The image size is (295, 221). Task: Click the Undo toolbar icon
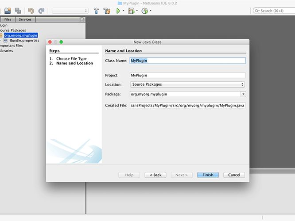[x=31, y=11]
